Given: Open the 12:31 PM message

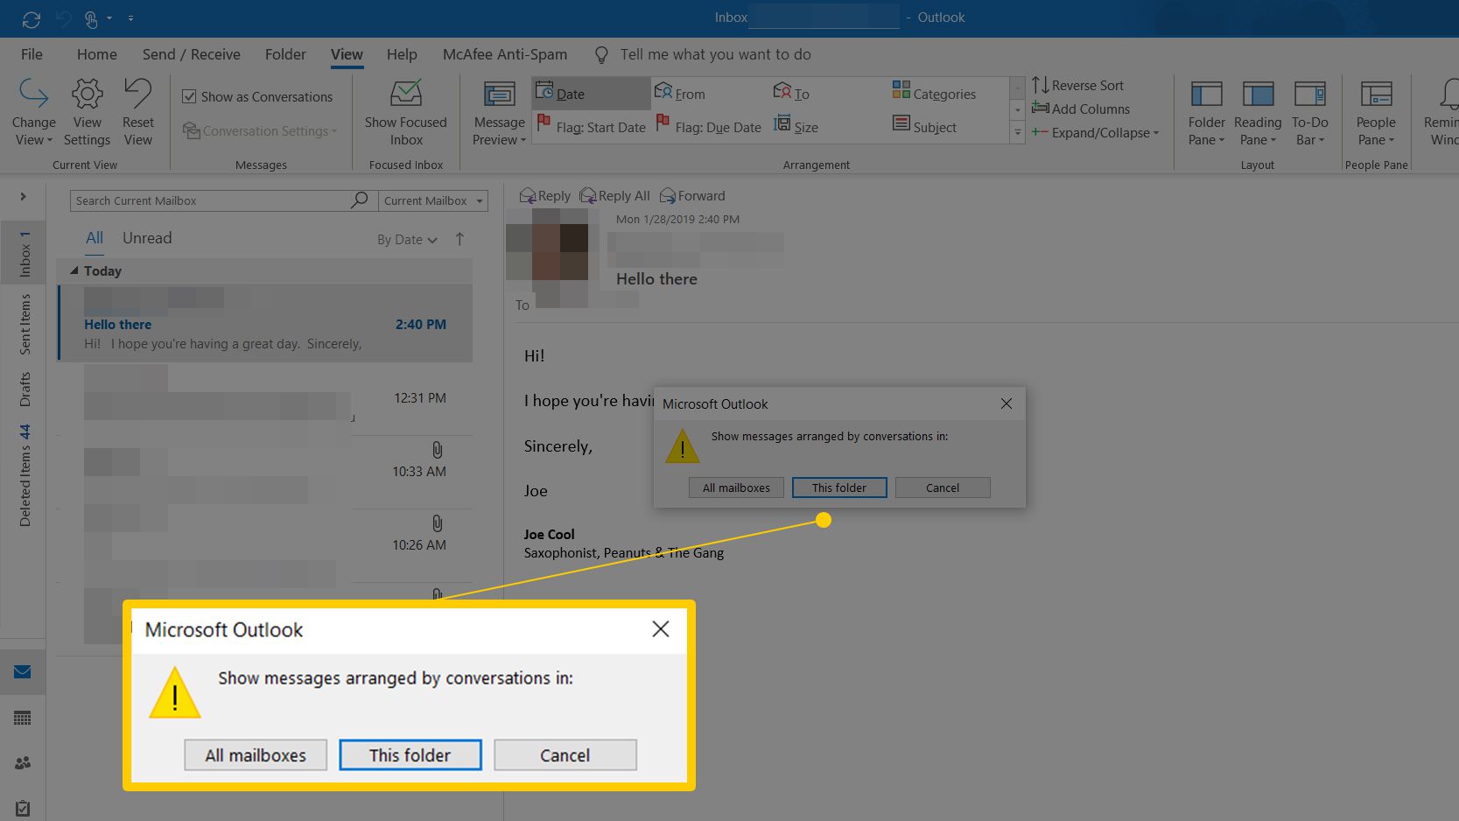Looking at the screenshot, I should pos(265,398).
